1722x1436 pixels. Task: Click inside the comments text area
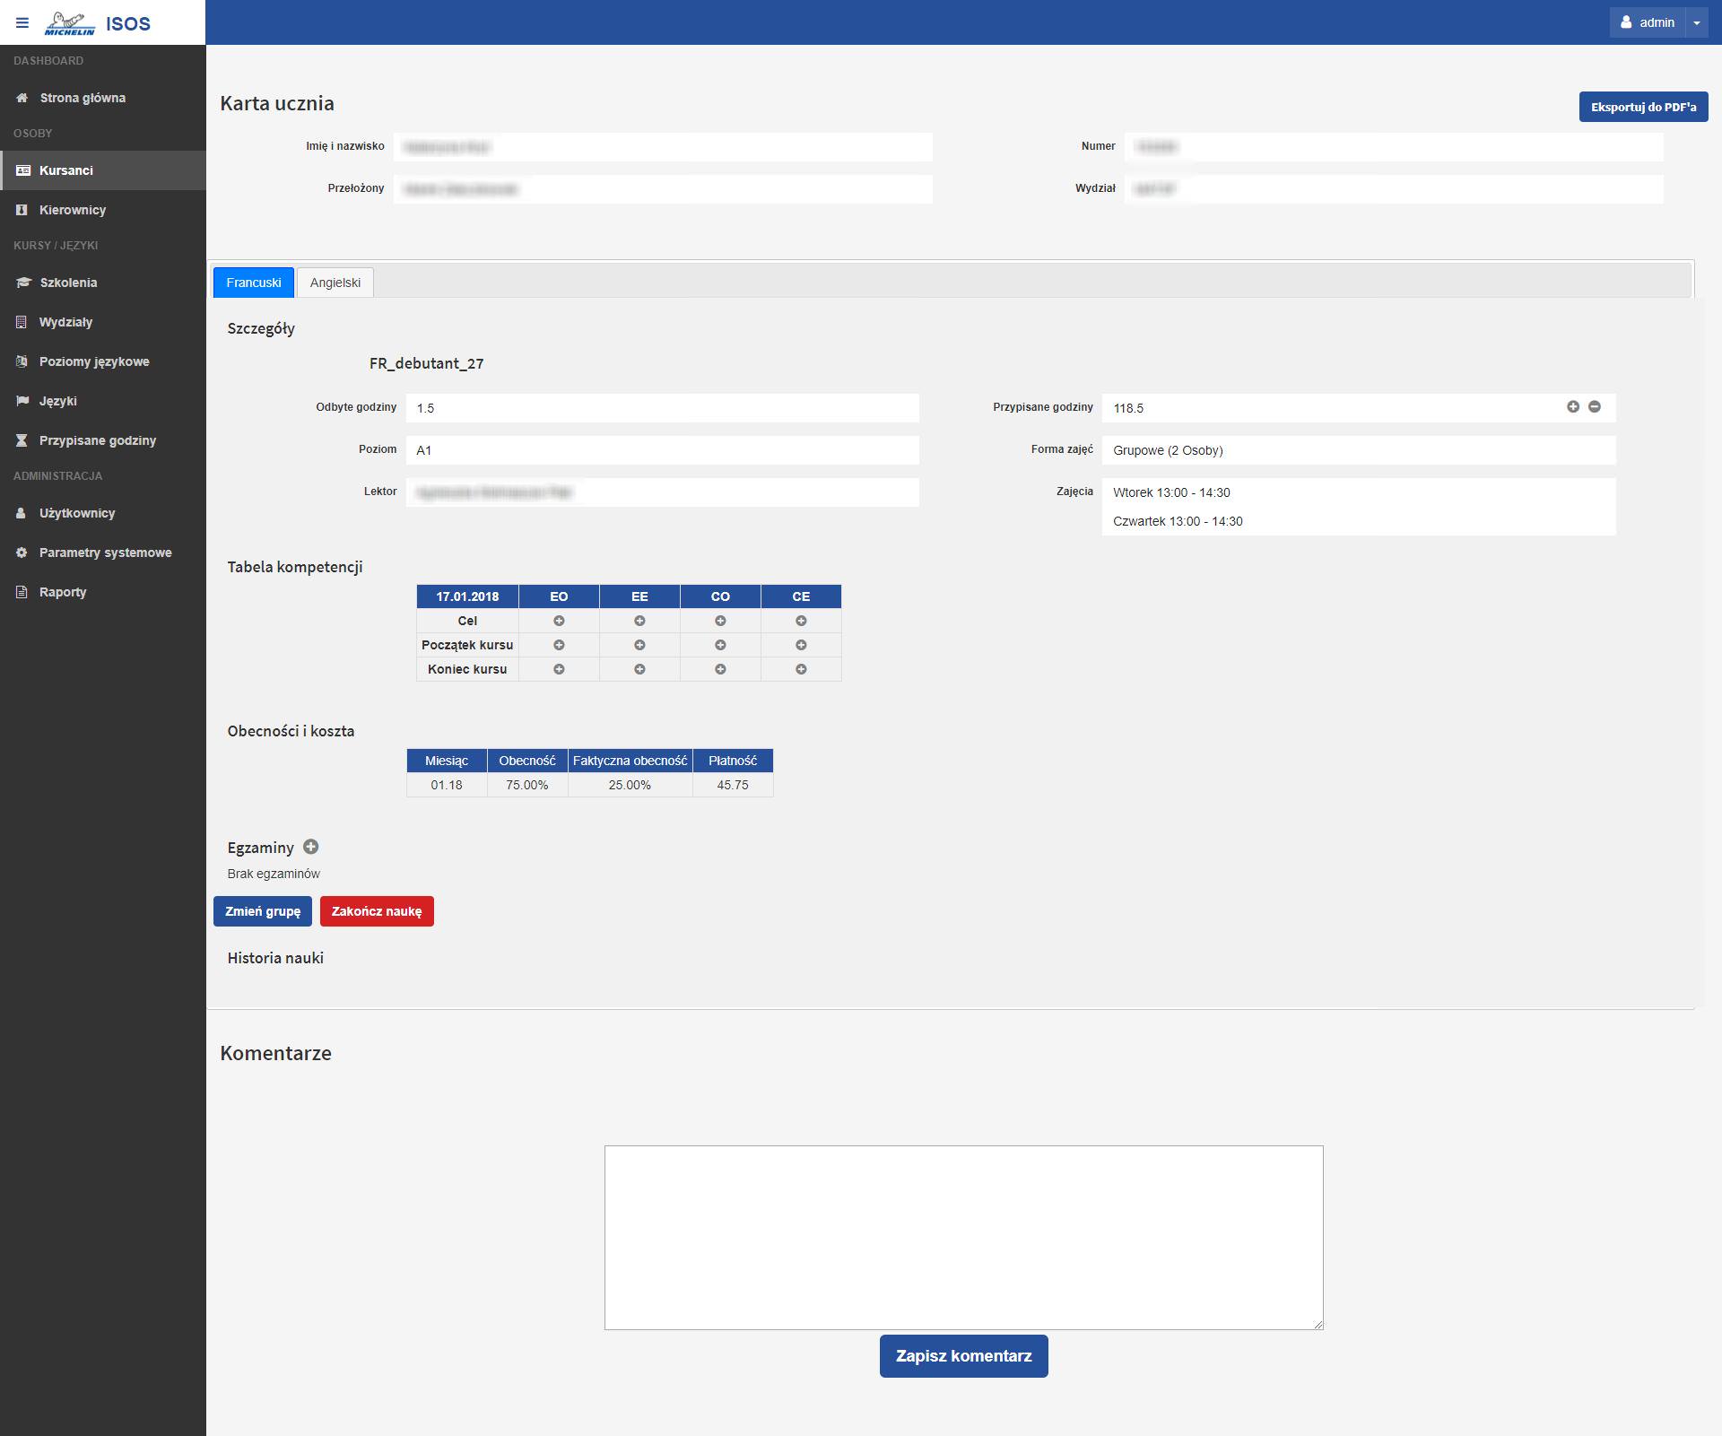point(963,1237)
